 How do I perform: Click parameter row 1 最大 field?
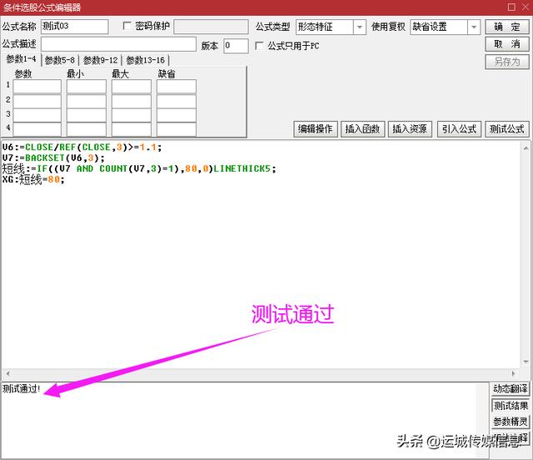(x=132, y=87)
